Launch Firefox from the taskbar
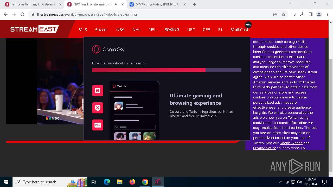Screen dimensions: 333x187 pyautogui.click(x=132, y=182)
